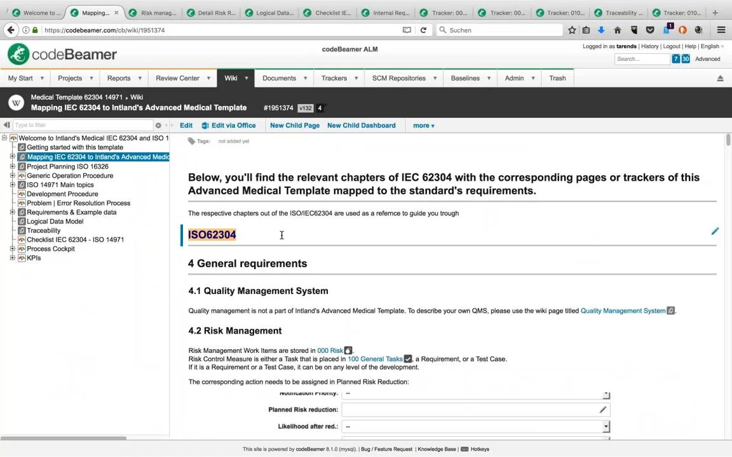Click the blue 30 calendar icon
Image resolution: width=732 pixels, height=457 pixels.
click(686, 59)
